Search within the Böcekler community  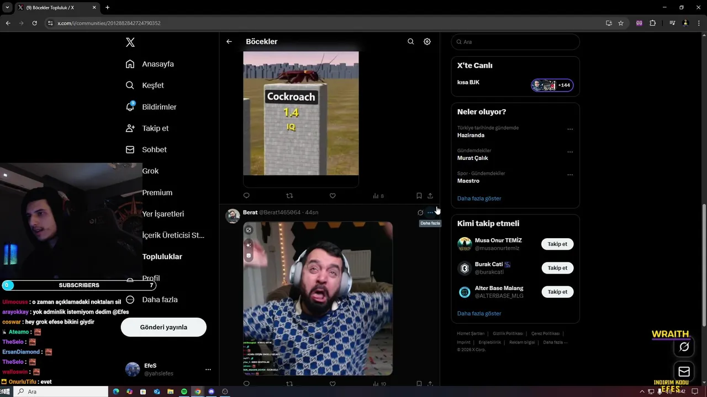pos(410,41)
